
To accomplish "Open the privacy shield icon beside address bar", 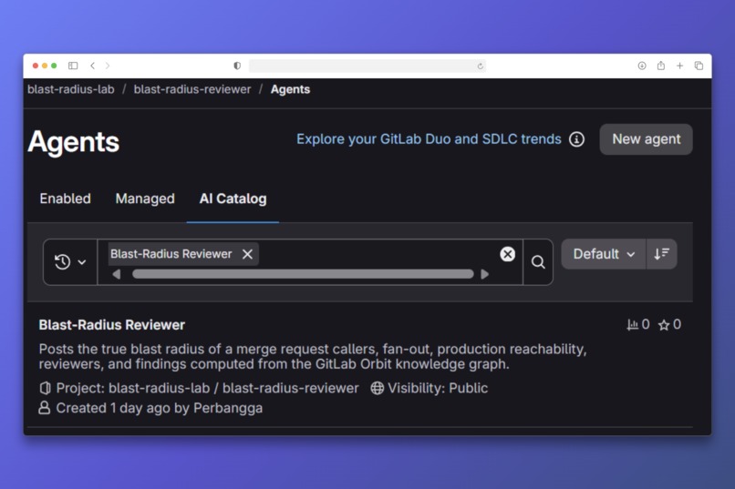I will (237, 66).
